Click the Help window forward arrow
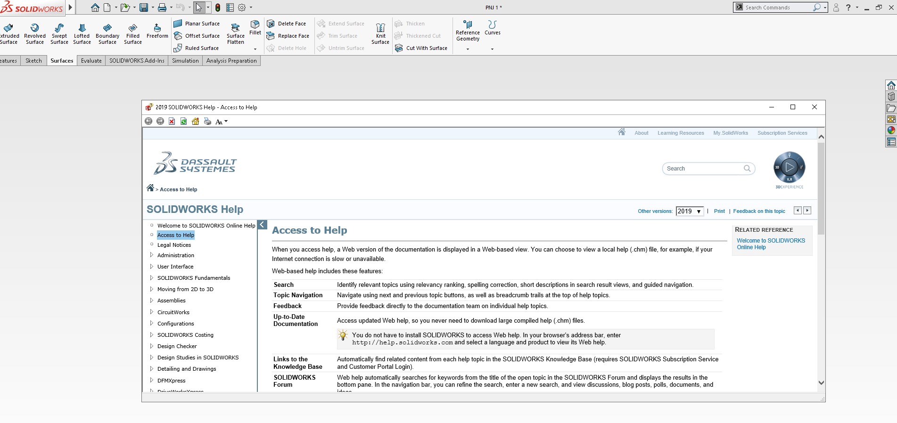 (160, 122)
